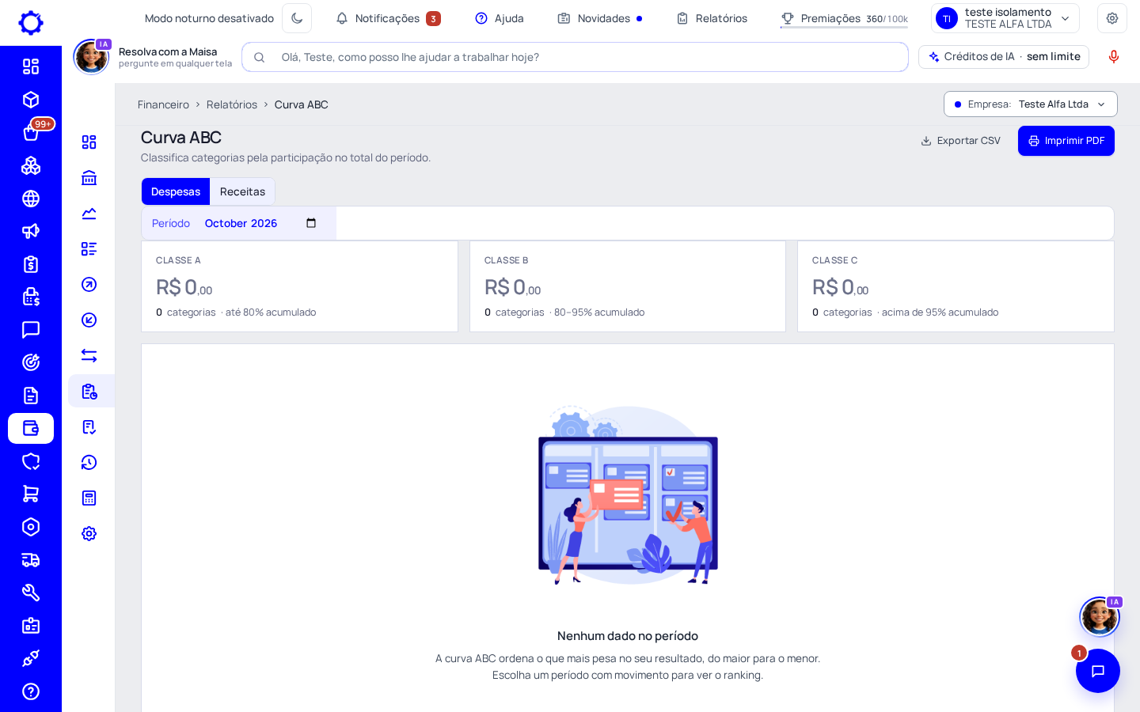
Task: Click the delivery truck sidebar icon
Action: pos(31,560)
